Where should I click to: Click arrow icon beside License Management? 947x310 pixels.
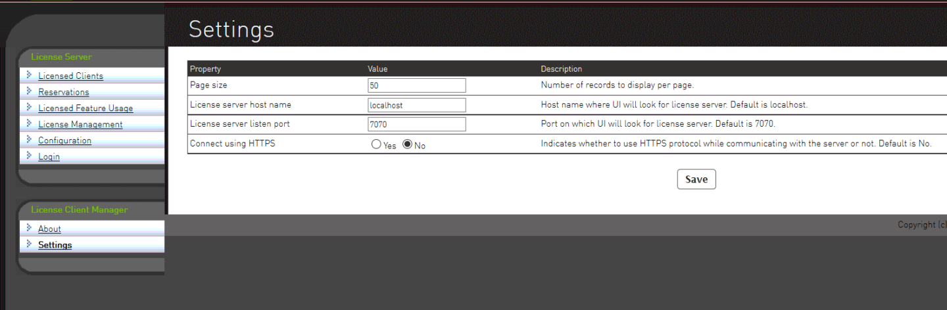(x=29, y=123)
